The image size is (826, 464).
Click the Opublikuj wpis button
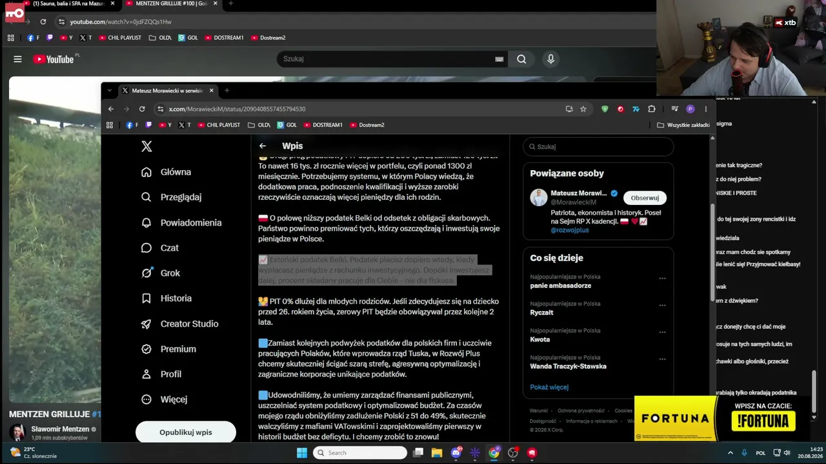tap(186, 432)
